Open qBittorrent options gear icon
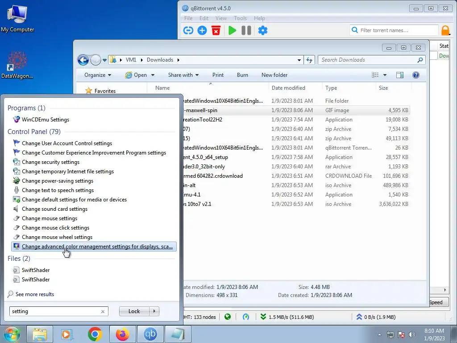The image size is (457, 343). pos(263,30)
